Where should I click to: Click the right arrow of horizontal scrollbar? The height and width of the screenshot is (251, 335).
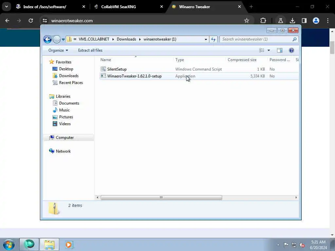tap(296, 197)
